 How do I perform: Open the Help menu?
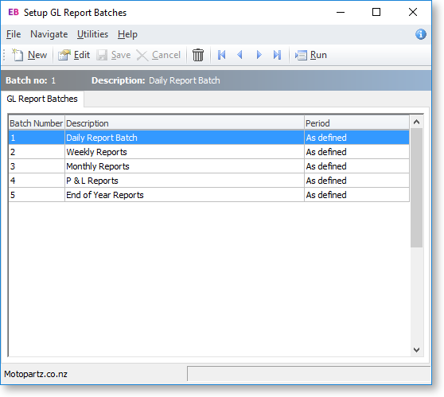[127, 34]
